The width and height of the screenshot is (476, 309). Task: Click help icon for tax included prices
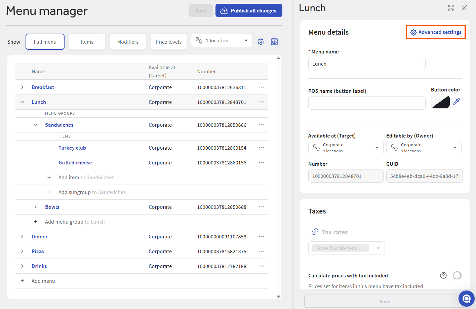pyautogui.click(x=443, y=275)
